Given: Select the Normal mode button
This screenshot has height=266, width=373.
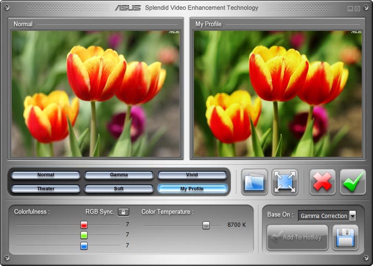Looking at the screenshot, I should [x=46, y=175].
